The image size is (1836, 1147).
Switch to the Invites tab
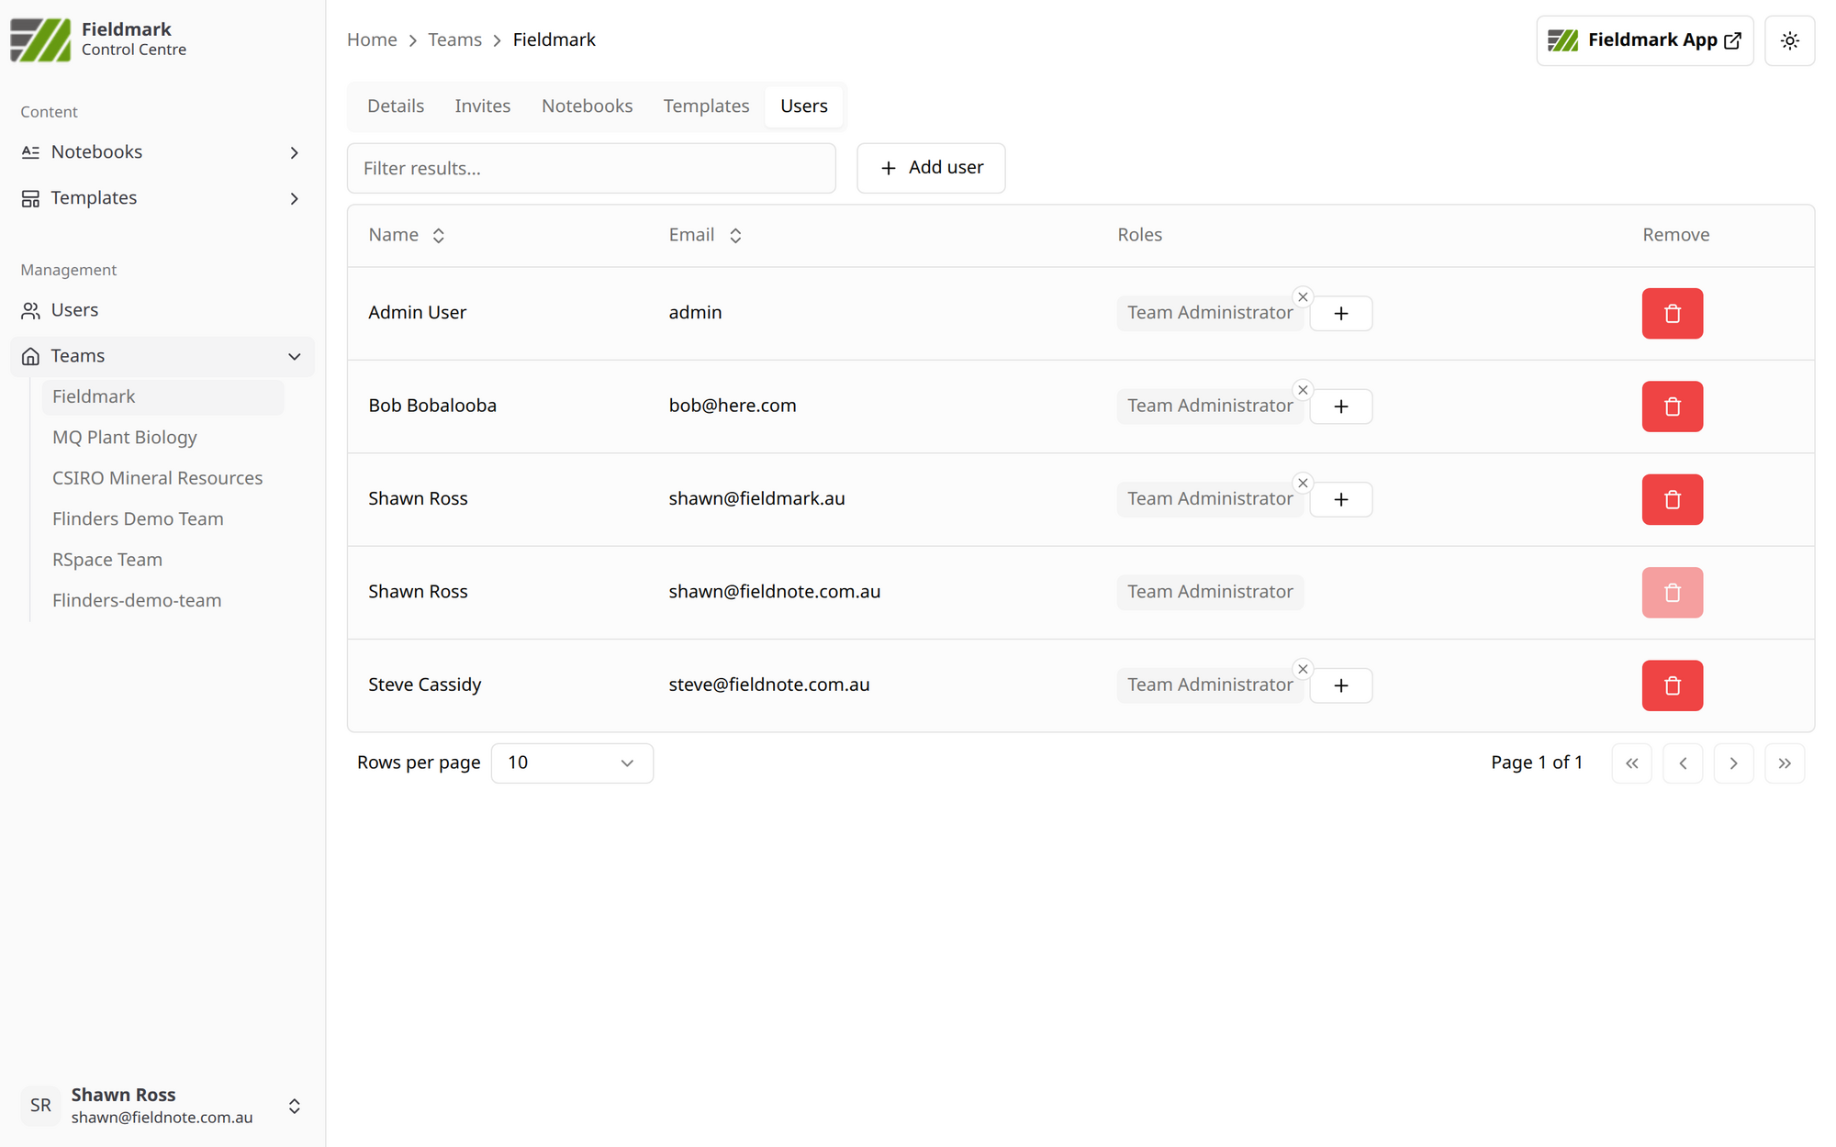tap(482, 106)
